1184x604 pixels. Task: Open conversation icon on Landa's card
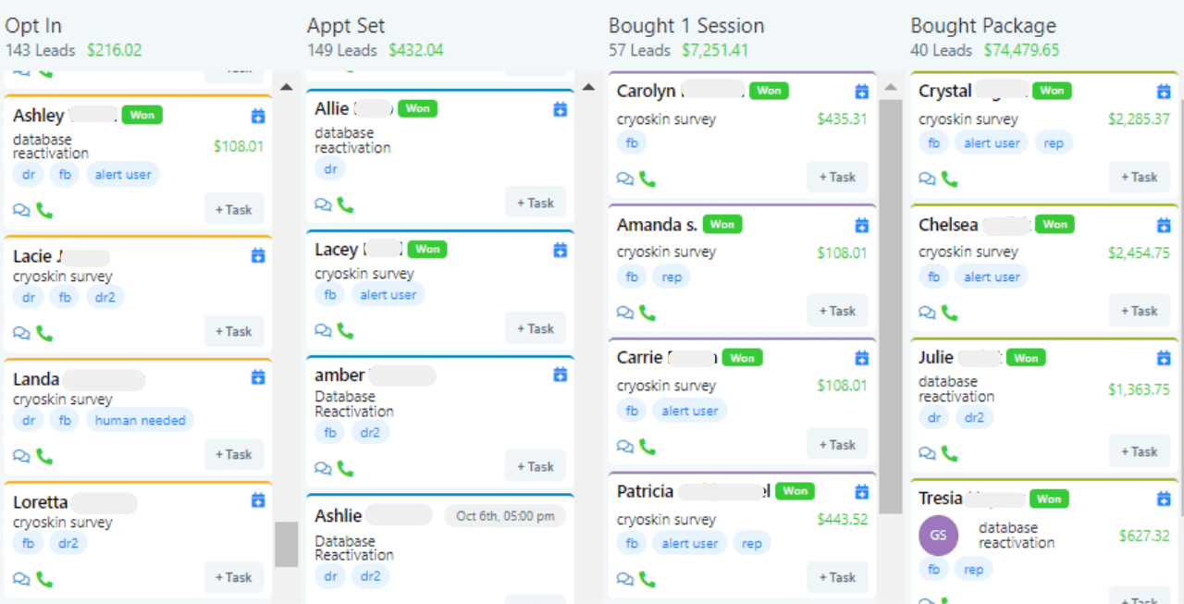(22, 456)
